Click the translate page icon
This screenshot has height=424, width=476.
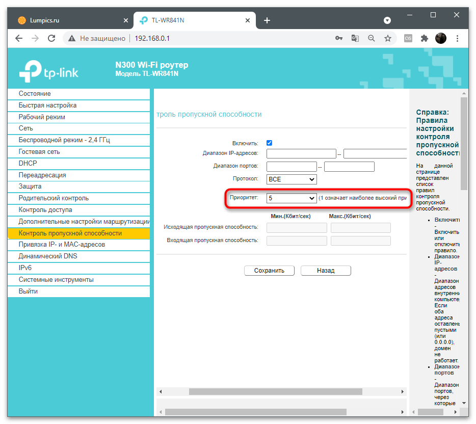[355, 38]
